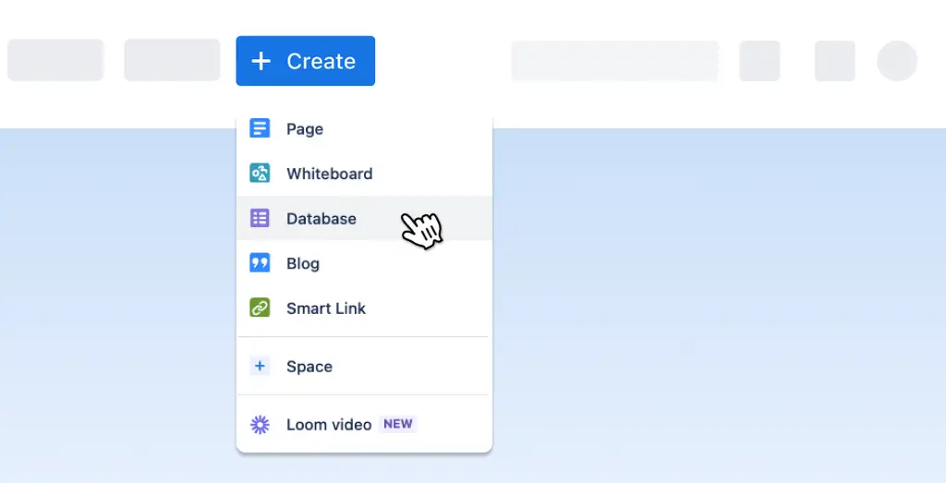946x483 pixels.
Task: Choose Whiteboard in the dropdown list
Action: click(329, 174)
